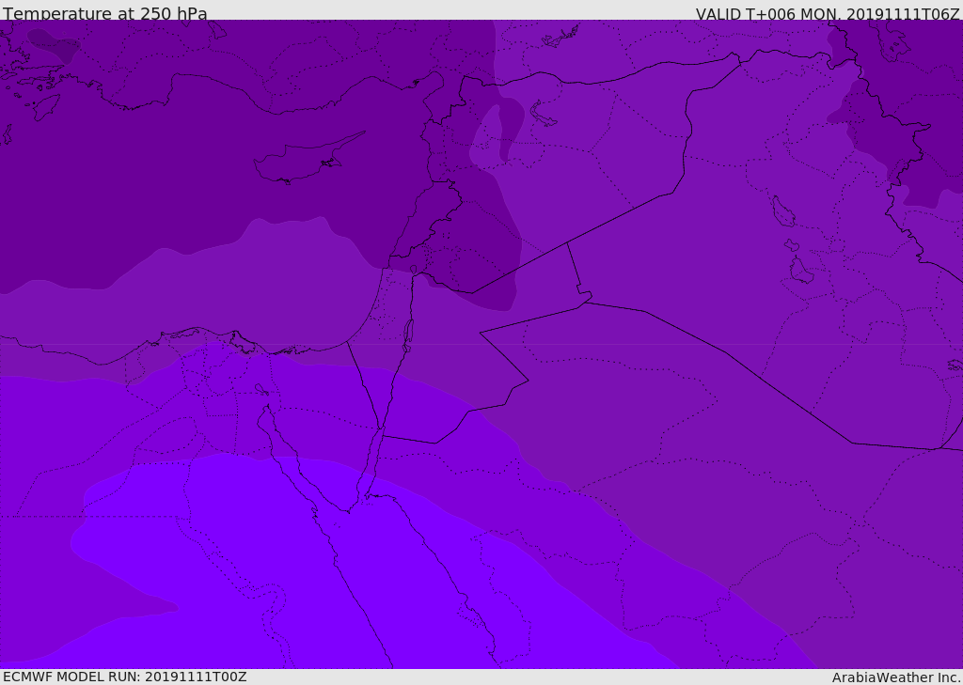Click the Sea of Galilee outline
Screen dimensions: 963x685
(413, 270)
